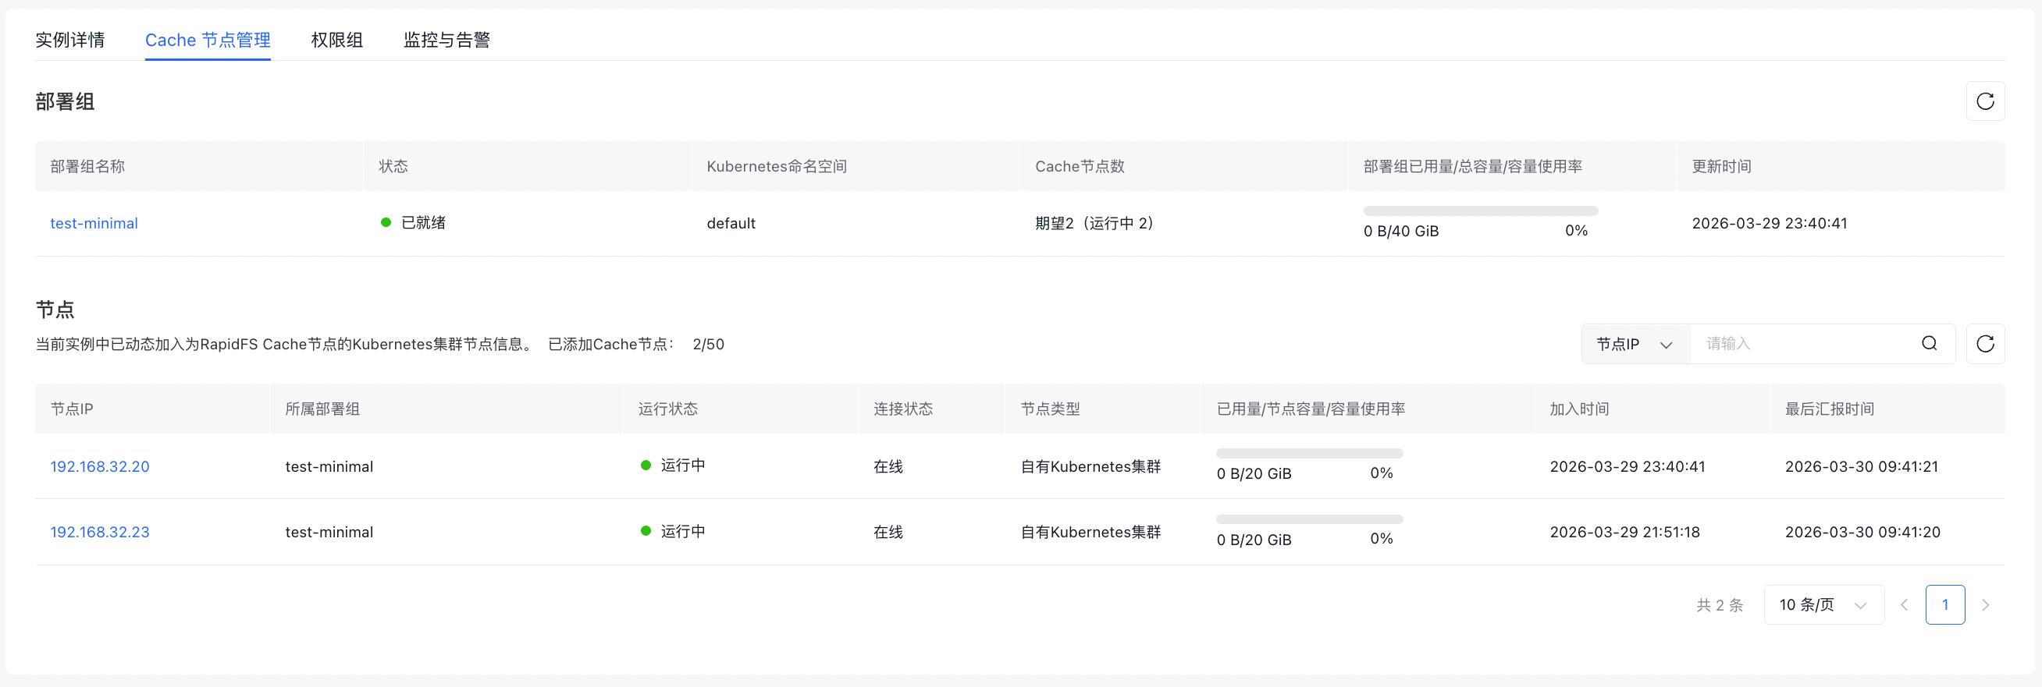The width and height of the screenshot is (2042, 687).
Task: Click the 所属部署组 column header
Action: pos(322,409)
